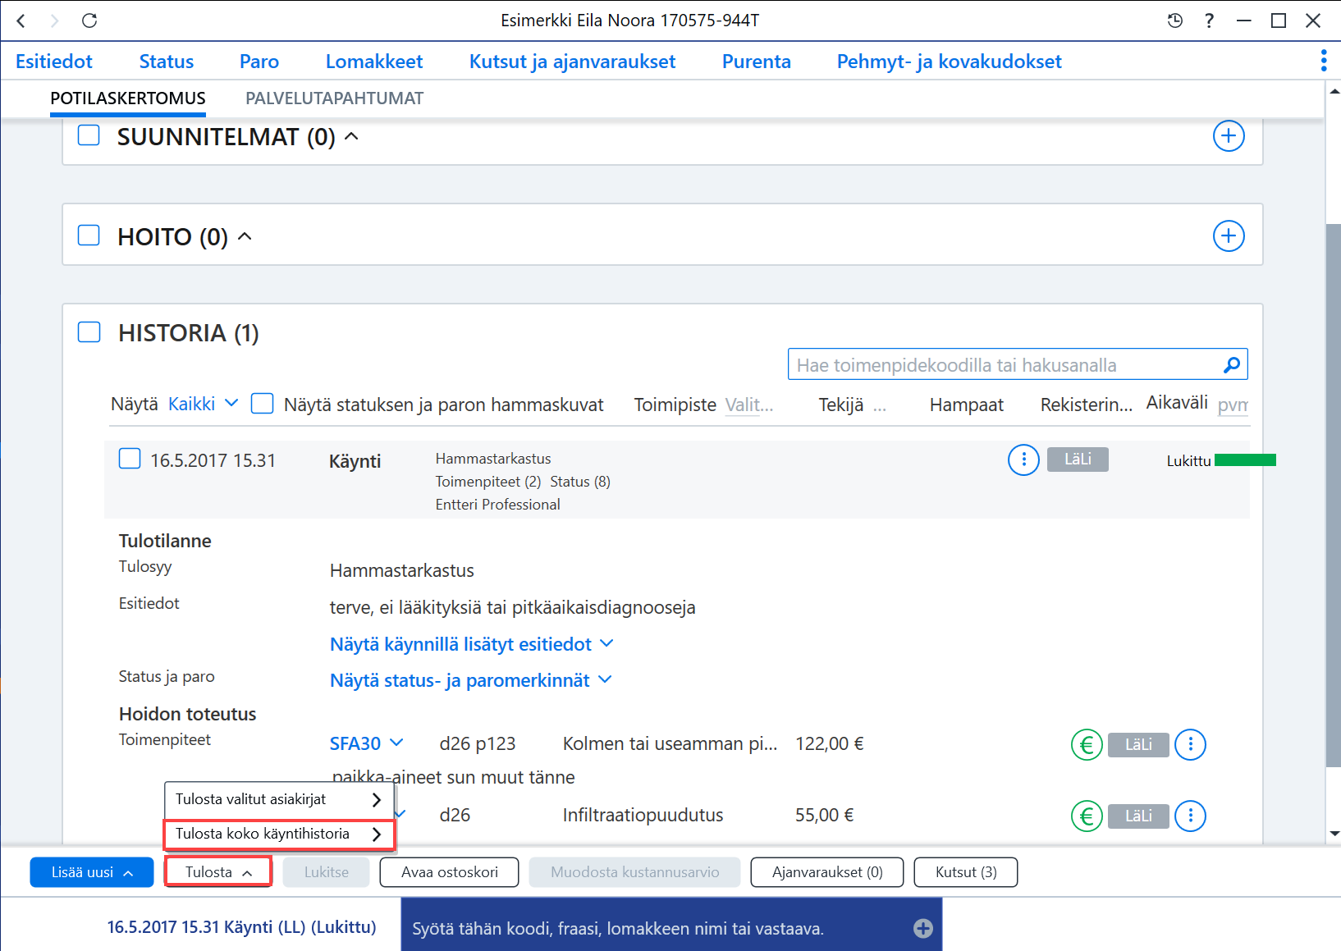Screen dimensions: 1341x951
Task: Click the 16.5.2017 15.31 Käynti (LL) link
Action: [x=242, y=927]
